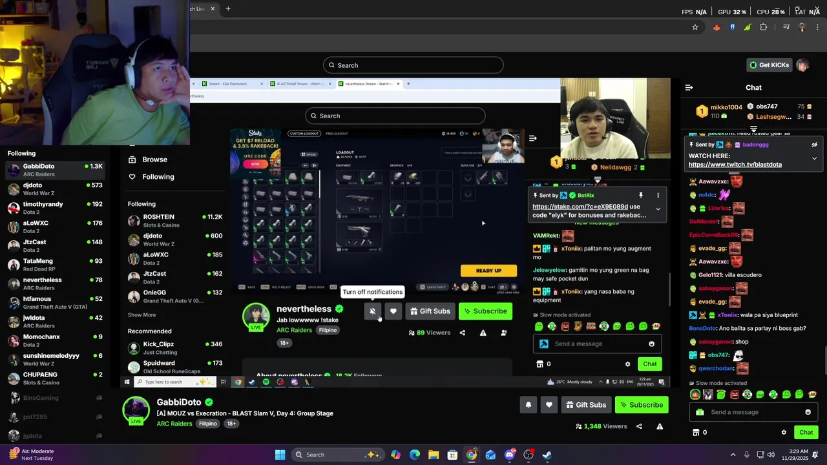Turn off notifications for nevertheless channel

pyautogui.click(x=372, y=311)
